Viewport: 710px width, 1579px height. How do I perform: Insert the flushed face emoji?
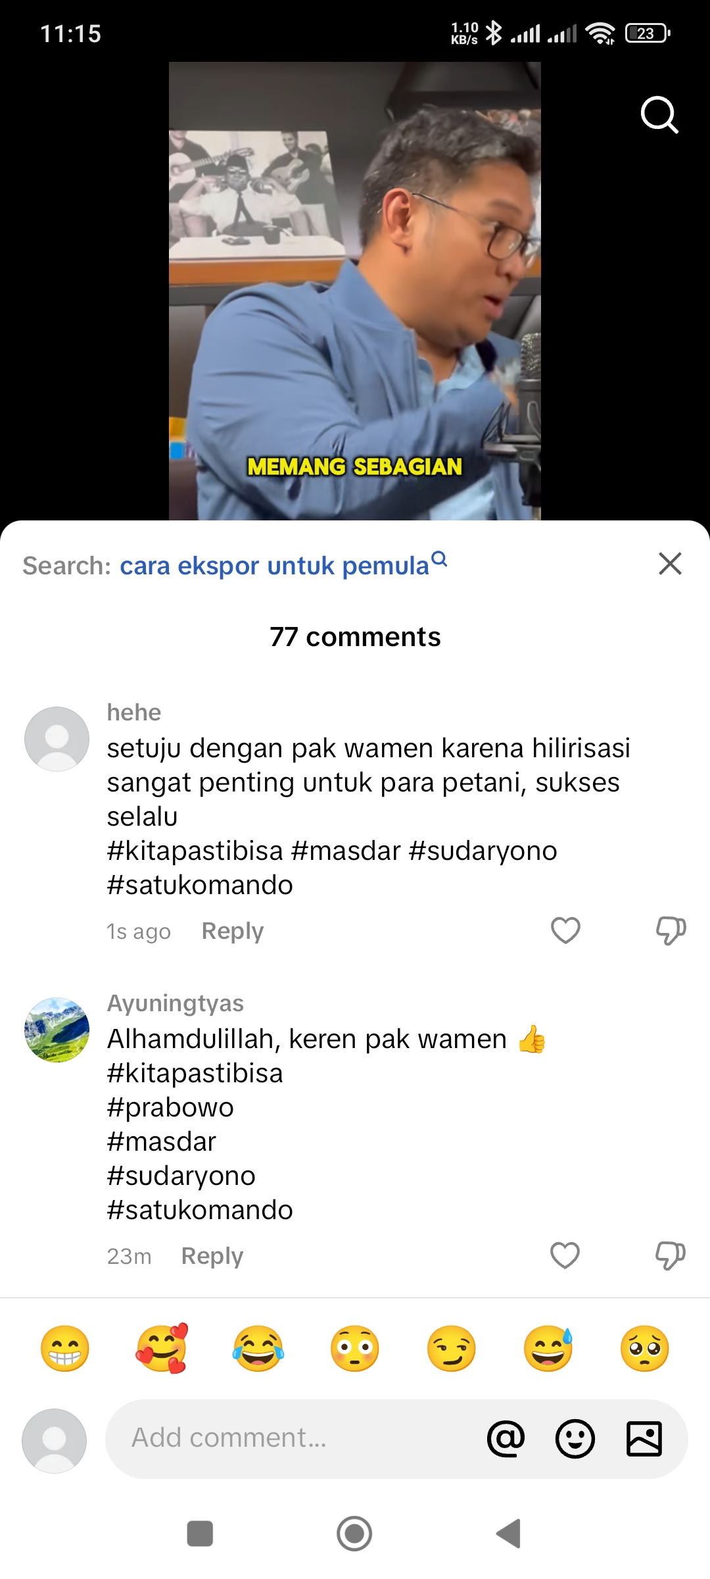coord(355,1348)
